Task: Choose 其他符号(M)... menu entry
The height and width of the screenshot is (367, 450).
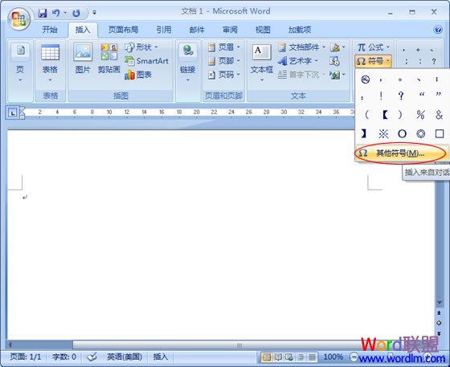Action: point(401,153)
